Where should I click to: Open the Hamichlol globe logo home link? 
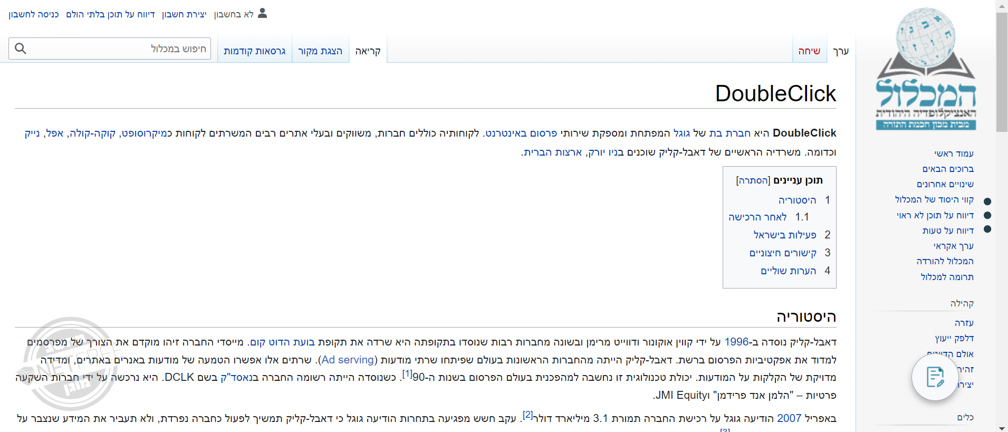926,69
